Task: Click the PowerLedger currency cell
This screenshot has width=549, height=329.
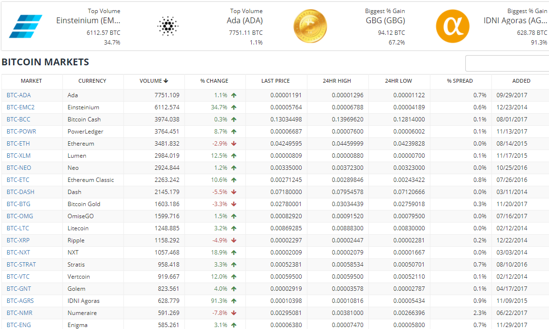Action: pos(85,132)
